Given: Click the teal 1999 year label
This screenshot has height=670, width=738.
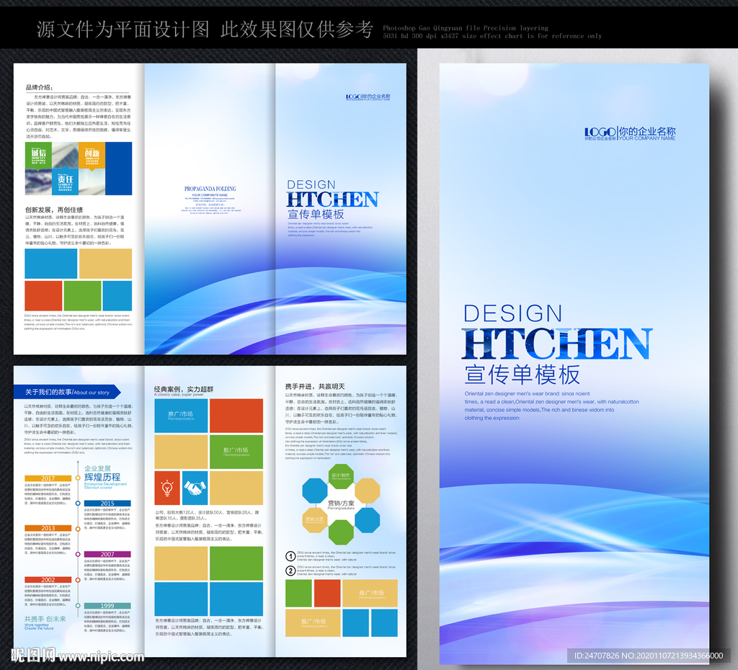Looking at the screenshot, I should 107,606.
